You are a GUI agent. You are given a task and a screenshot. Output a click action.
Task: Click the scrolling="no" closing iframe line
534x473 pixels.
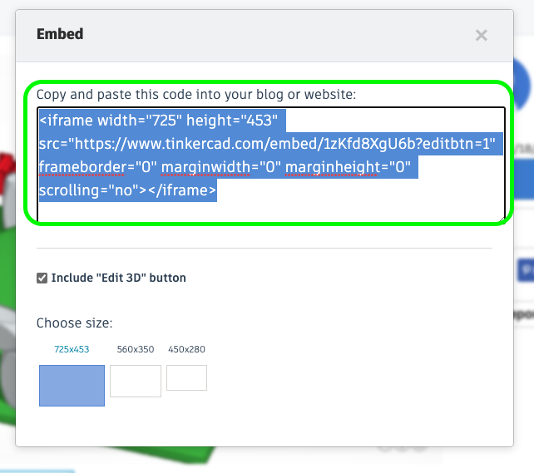click(x=128, y=190)
